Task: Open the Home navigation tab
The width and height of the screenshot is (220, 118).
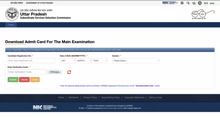Action: coord(11,25)
